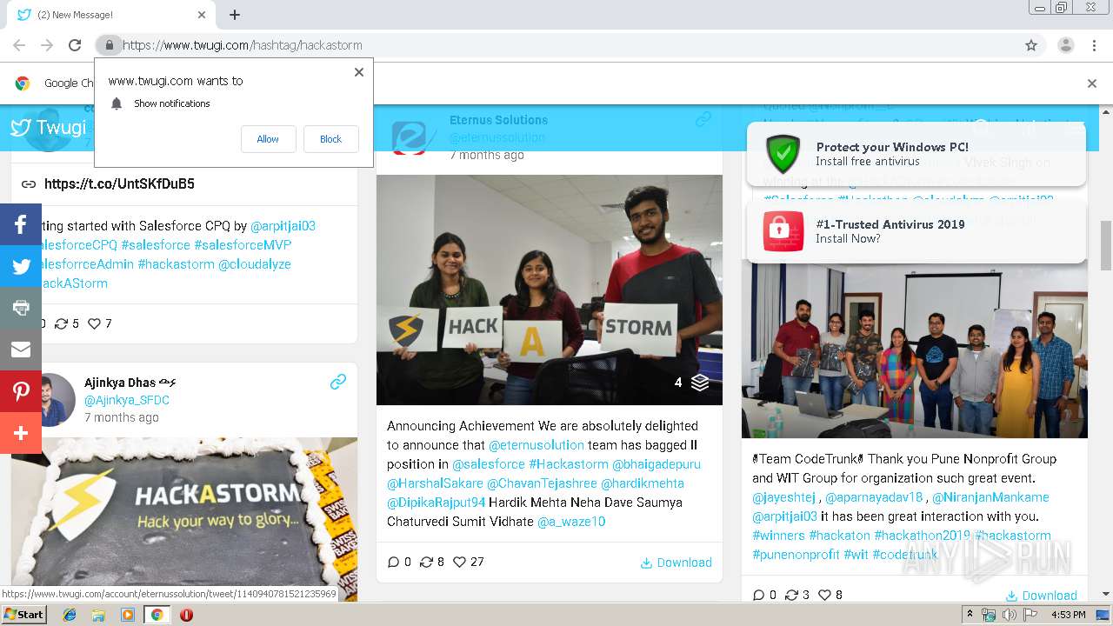Close the notification permission popup

coord(358,72)
